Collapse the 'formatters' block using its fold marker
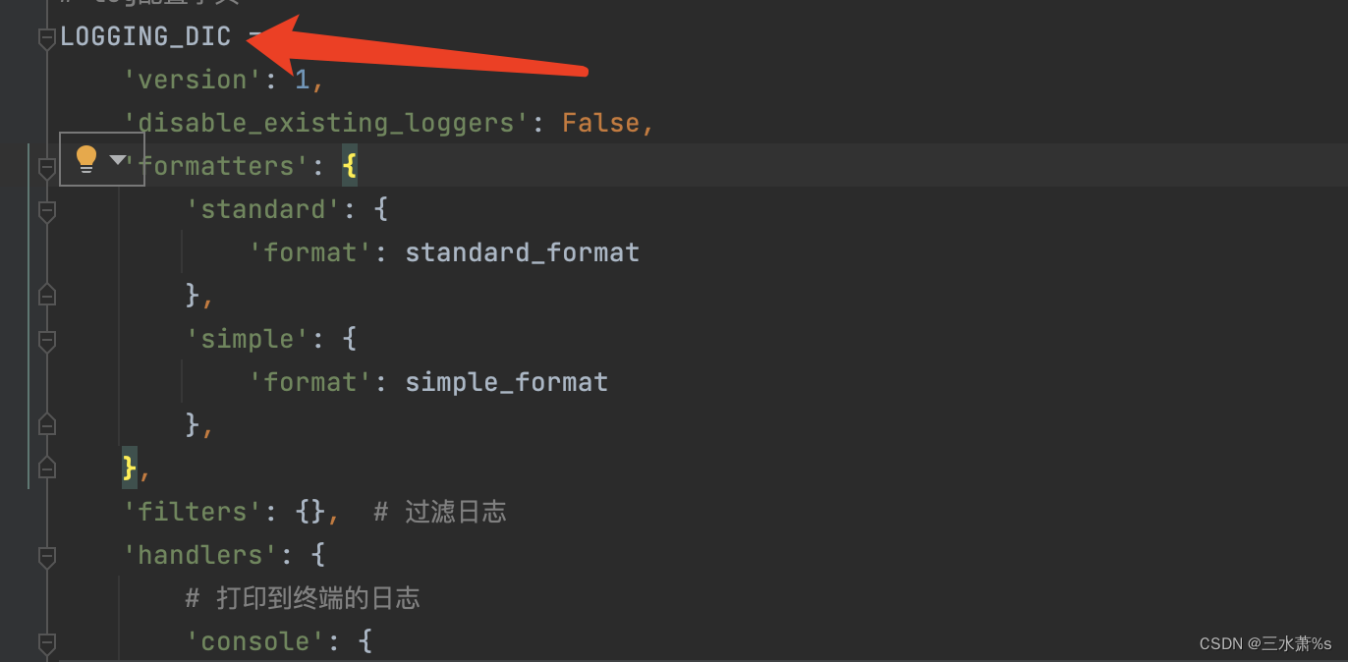 [45, 166]
